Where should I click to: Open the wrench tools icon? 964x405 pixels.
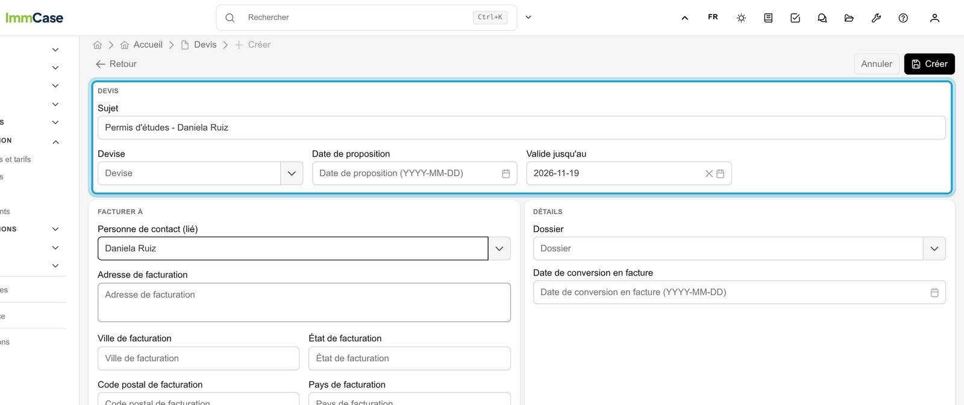(876, 18)
